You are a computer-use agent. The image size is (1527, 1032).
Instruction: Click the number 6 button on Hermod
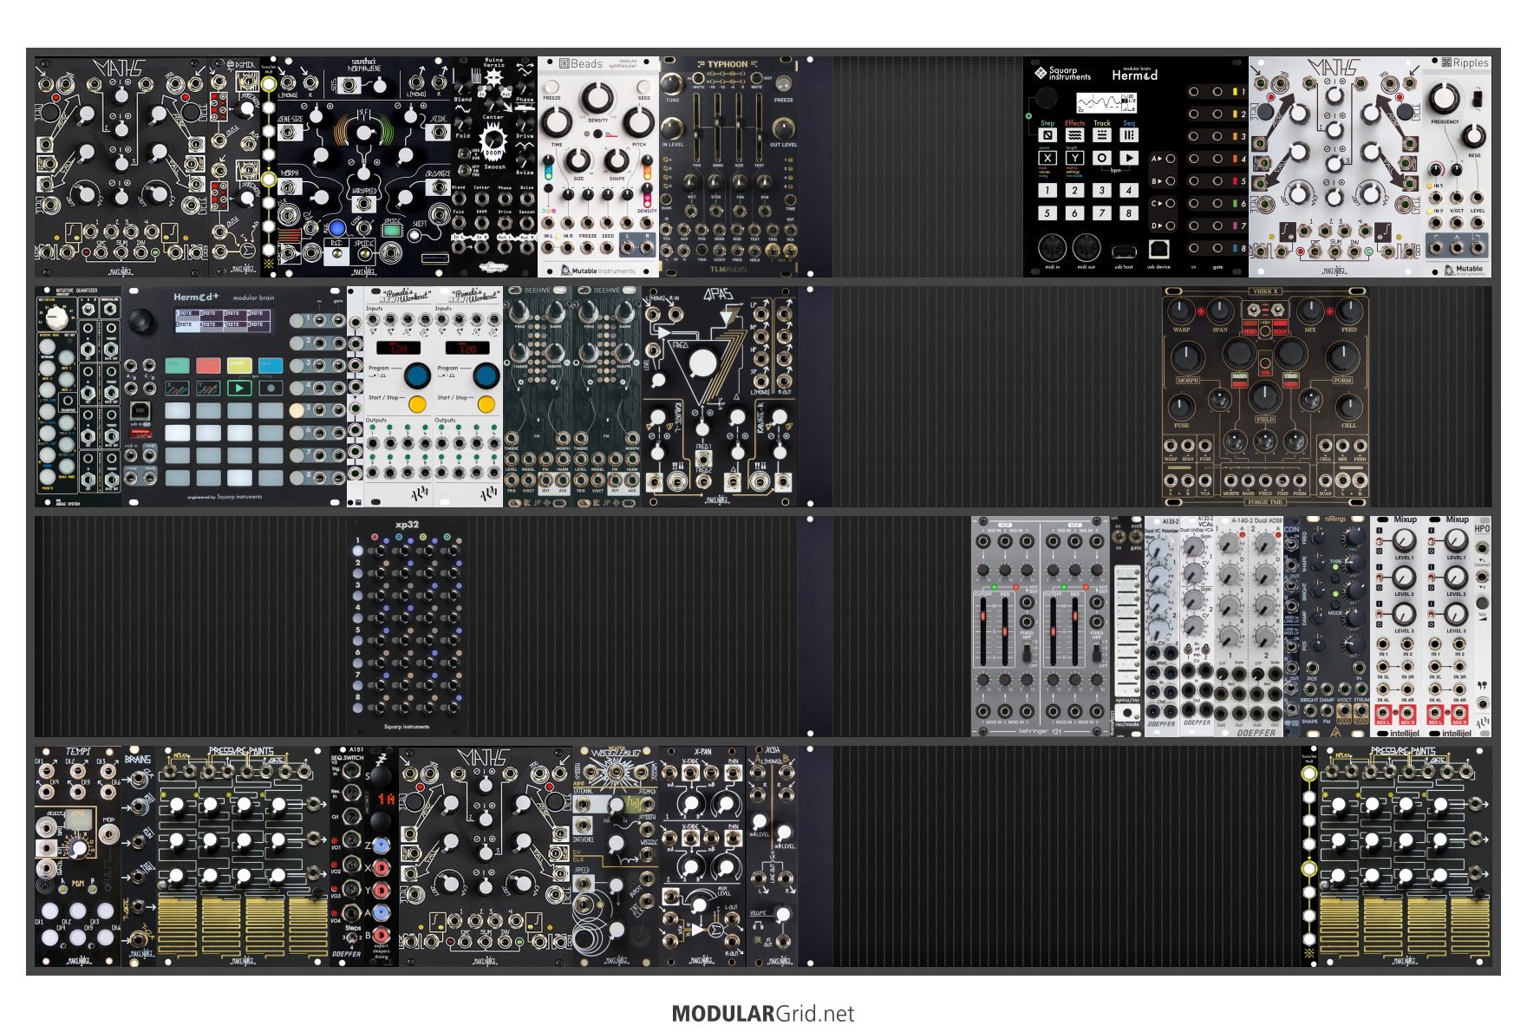[x=1074, y=212]
